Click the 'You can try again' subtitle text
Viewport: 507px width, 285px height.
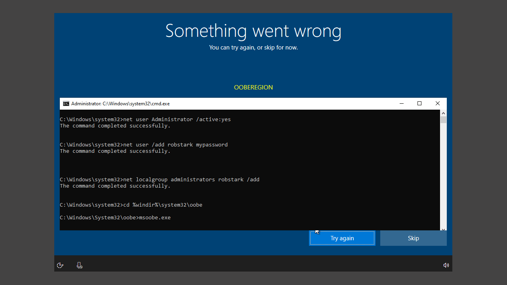(x=253, y=47)
